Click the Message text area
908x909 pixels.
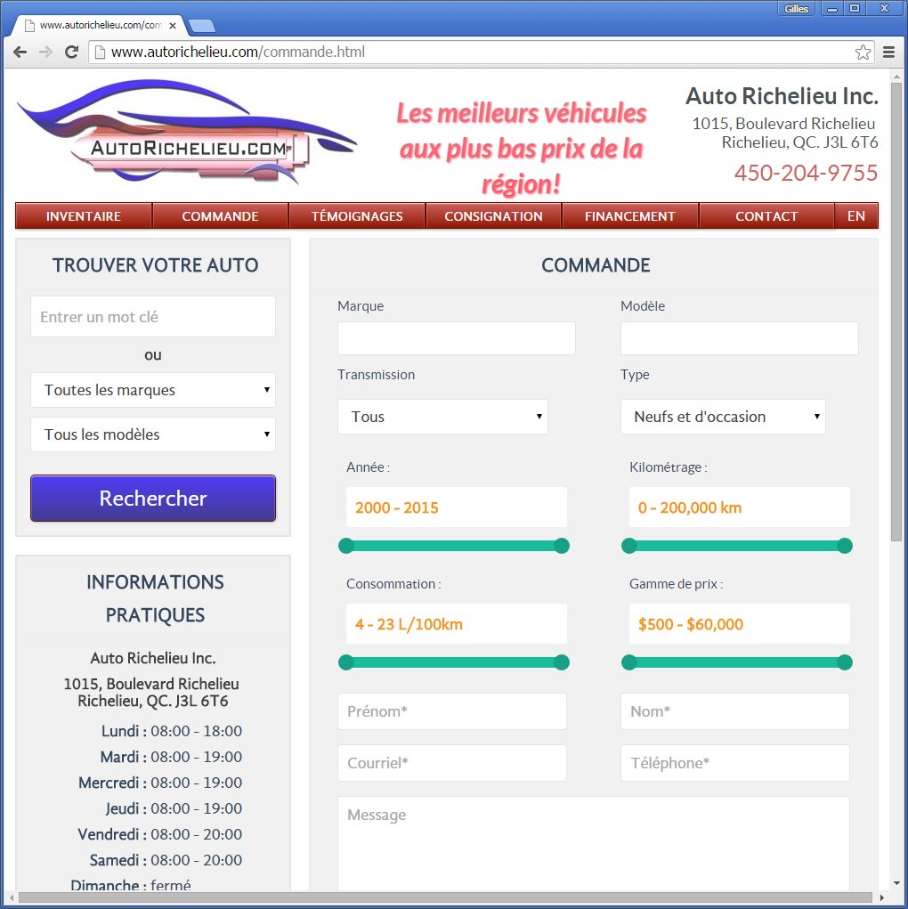click(x=594, y=844)
